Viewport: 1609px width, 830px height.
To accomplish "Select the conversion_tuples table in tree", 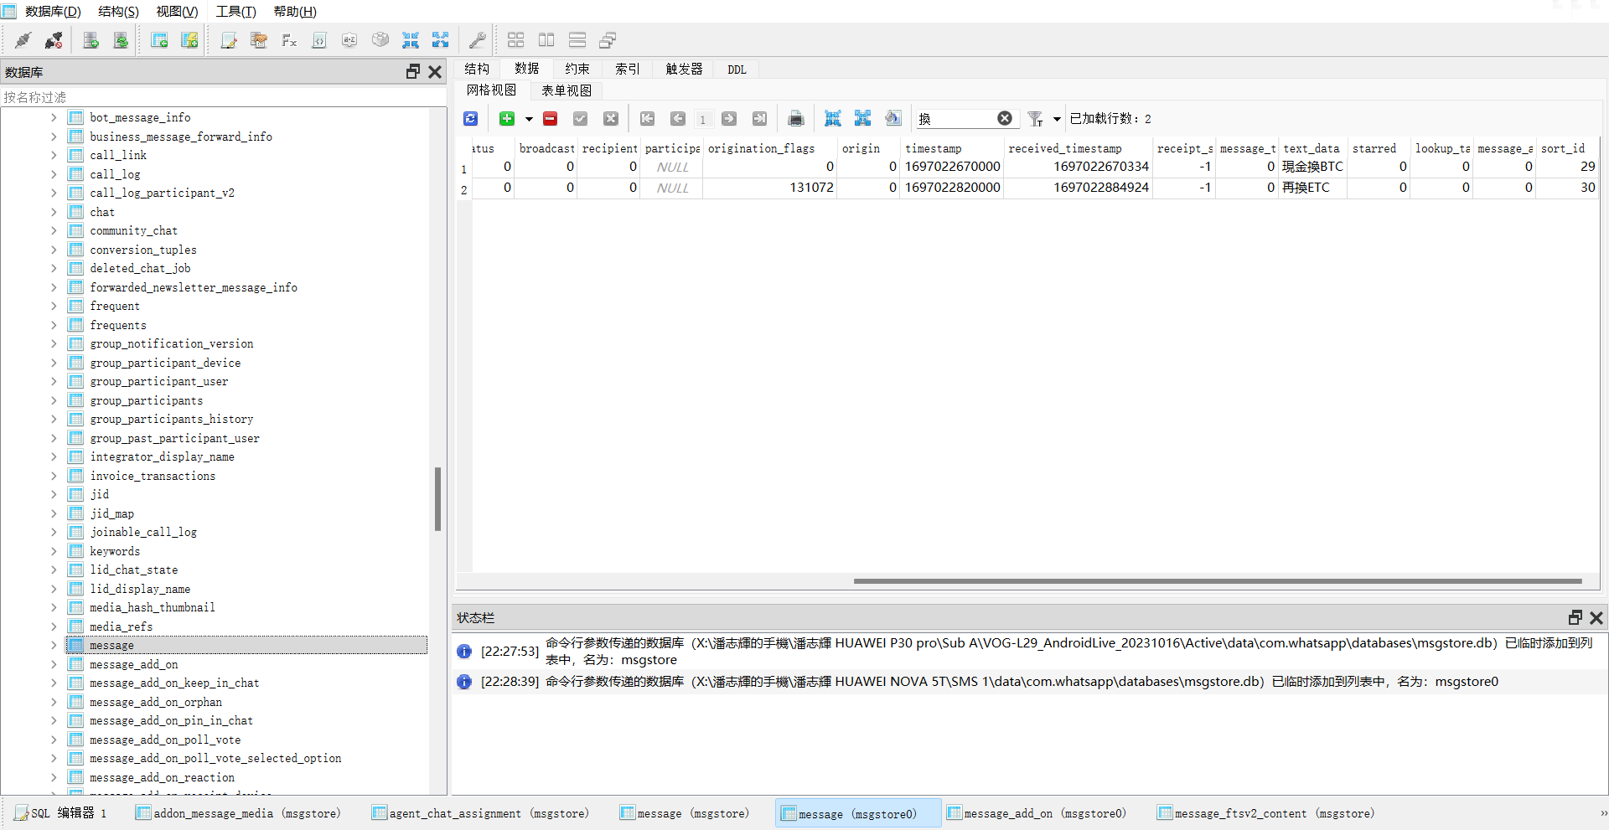I will click(143, 250).
